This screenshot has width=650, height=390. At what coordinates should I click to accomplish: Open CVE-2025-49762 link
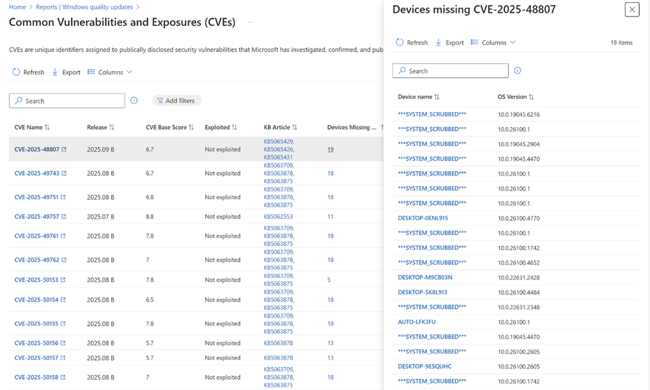point(37,260)
